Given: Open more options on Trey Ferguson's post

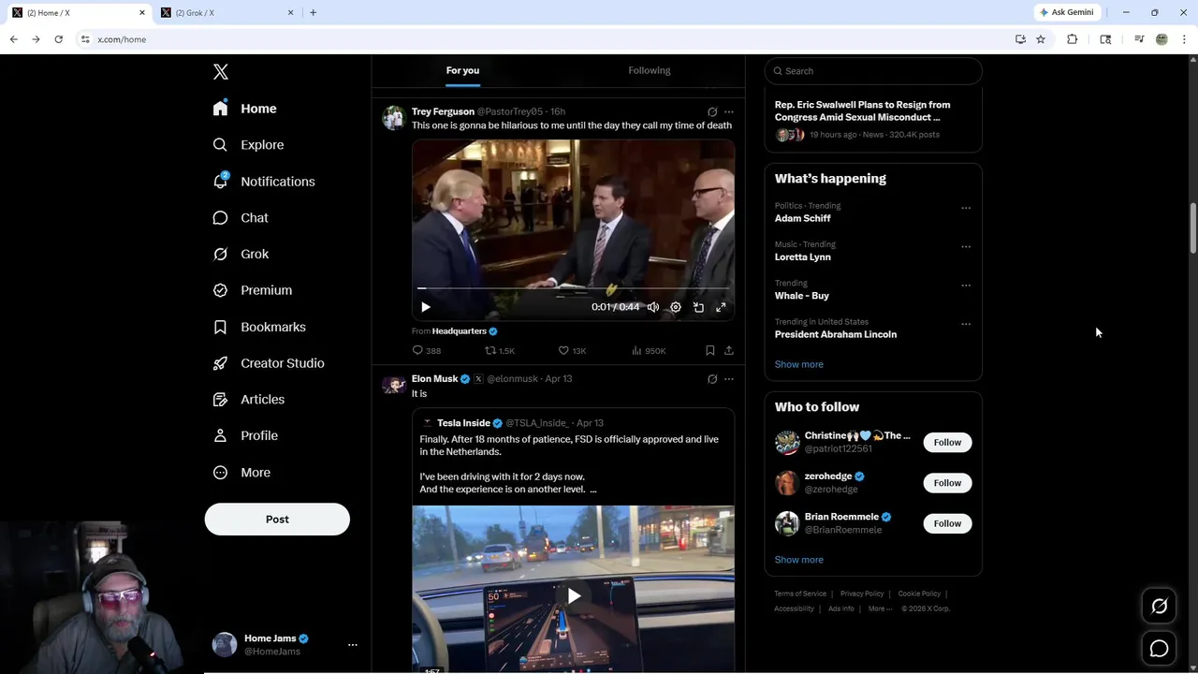Looking at the screenshot, I should click(729, 112).
